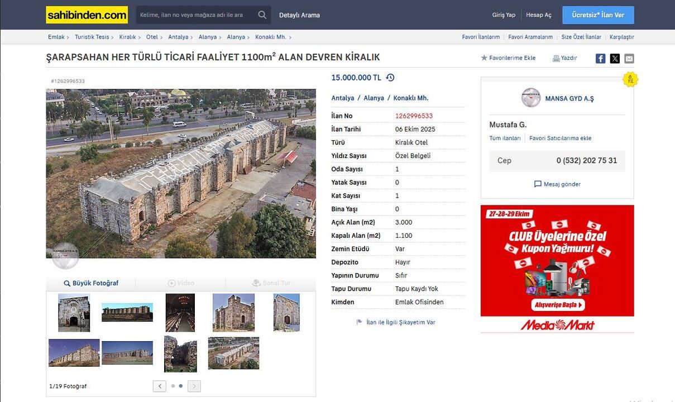Click Mesaj gönder message icon
The width and height of the screenshot is (675, 402).
coord(538,184)
